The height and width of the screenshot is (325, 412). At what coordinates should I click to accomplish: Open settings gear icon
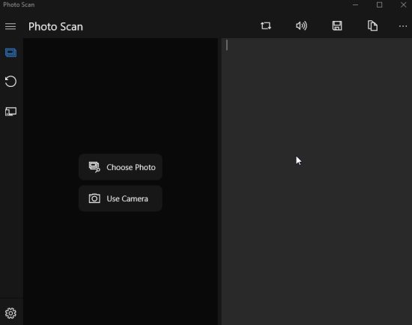[x=10, y=313]
